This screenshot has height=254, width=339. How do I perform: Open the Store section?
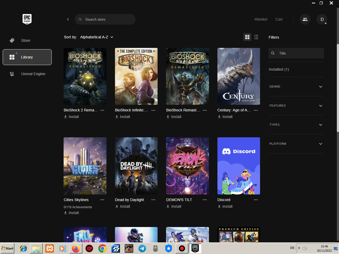tap(27, 40)
